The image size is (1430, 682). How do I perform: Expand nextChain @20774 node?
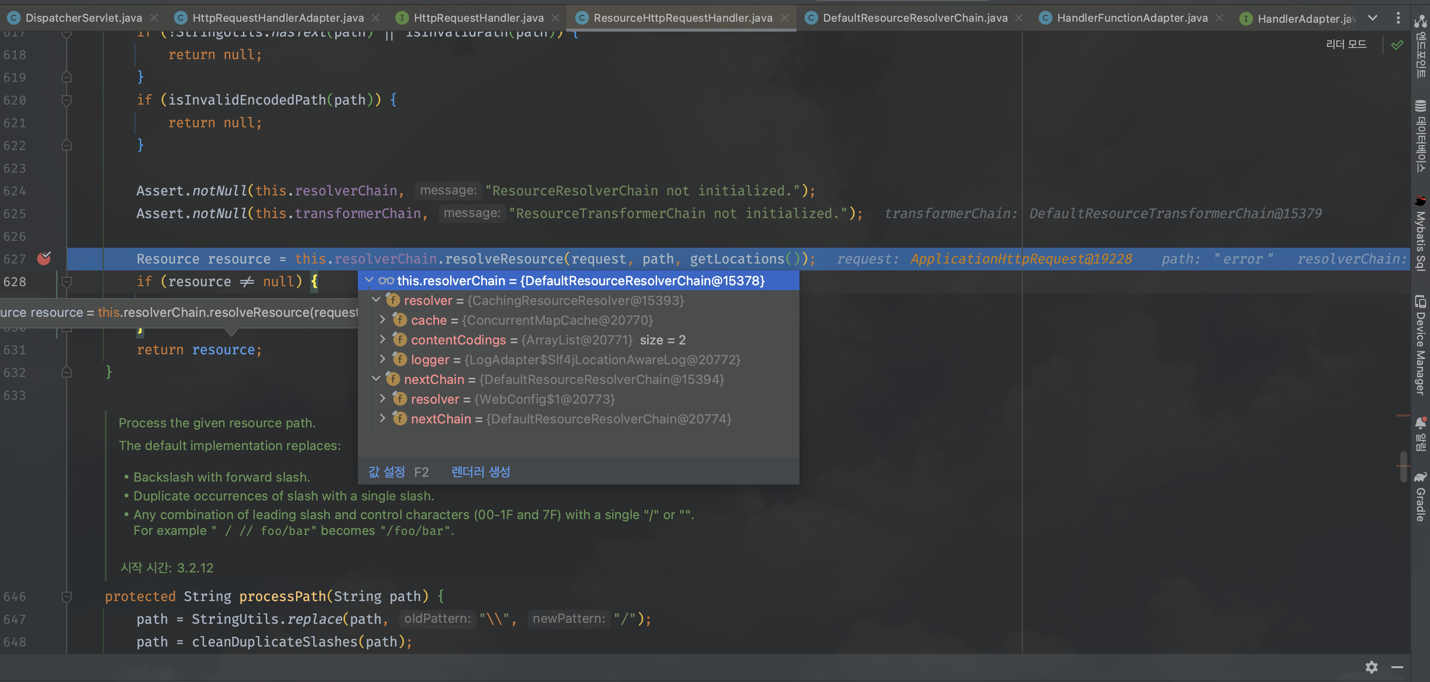click(382, 418)
